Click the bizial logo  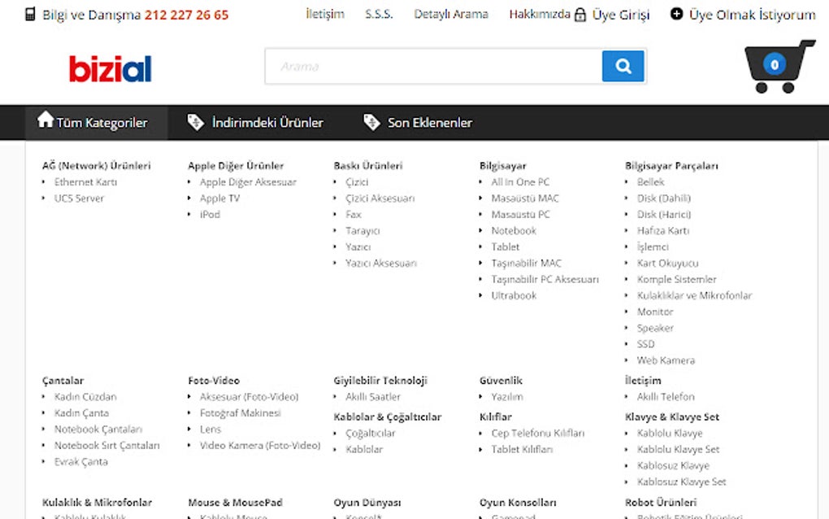(x=110, y=68)
